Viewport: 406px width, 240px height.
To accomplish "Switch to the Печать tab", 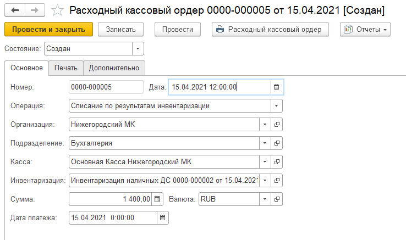I will click(65, 68).
